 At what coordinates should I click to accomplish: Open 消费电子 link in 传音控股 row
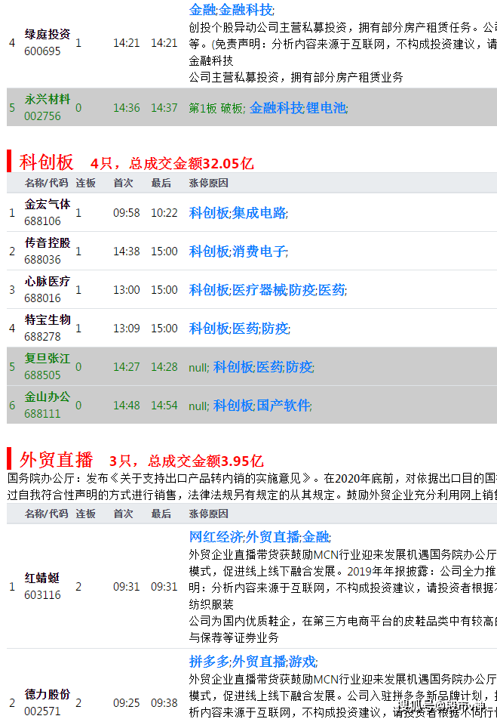click(259, 251)
